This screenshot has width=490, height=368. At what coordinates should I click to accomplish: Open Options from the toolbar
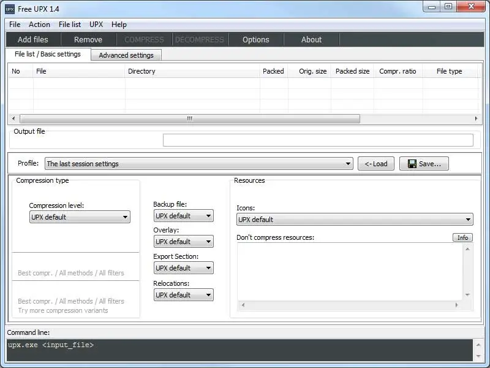pyautogui.click(x=255, y=39)
